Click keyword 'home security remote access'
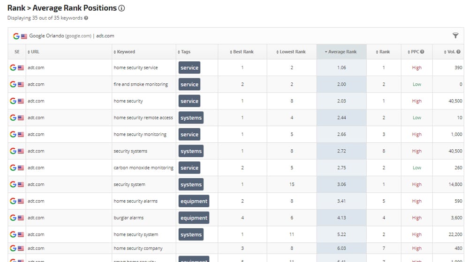The image size is (469, 262). coord(143,118)
